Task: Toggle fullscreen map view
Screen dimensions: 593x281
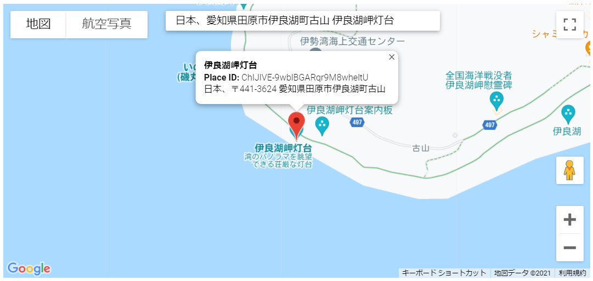Action: click(569, 25)
